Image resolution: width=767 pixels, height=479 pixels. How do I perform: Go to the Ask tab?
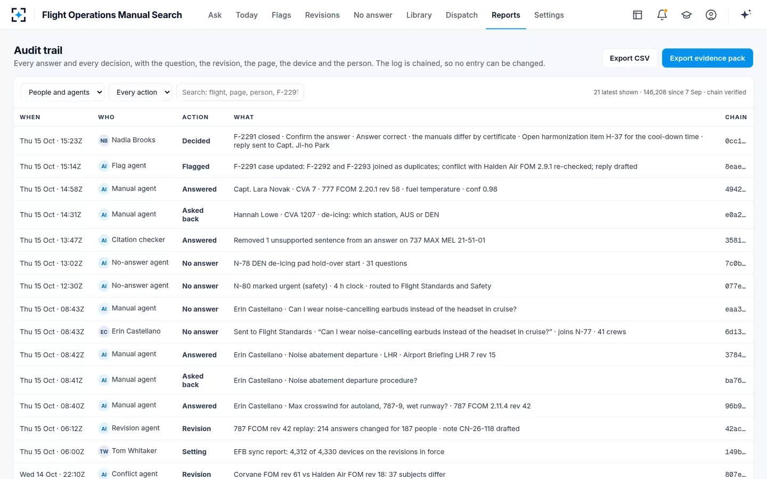click(215, 15)
